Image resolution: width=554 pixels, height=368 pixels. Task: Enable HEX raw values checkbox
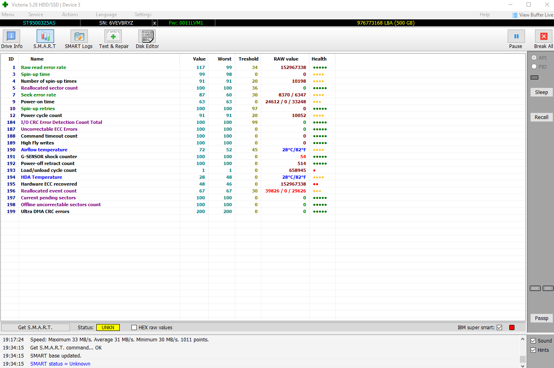134,328
